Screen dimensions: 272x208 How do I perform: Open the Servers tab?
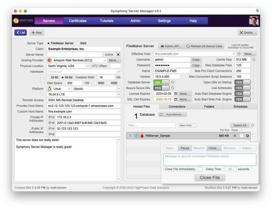point(49,21)
